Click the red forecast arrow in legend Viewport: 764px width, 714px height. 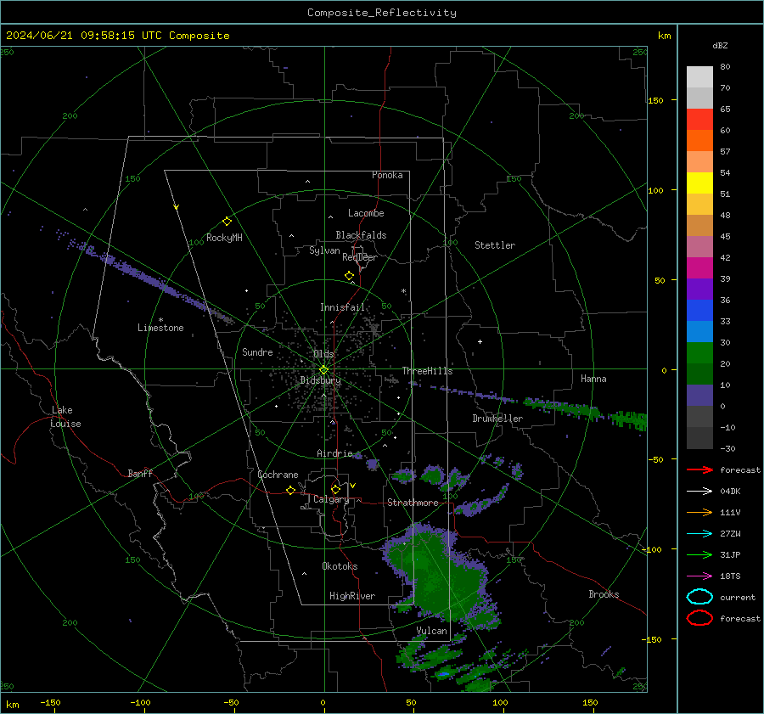699,469
